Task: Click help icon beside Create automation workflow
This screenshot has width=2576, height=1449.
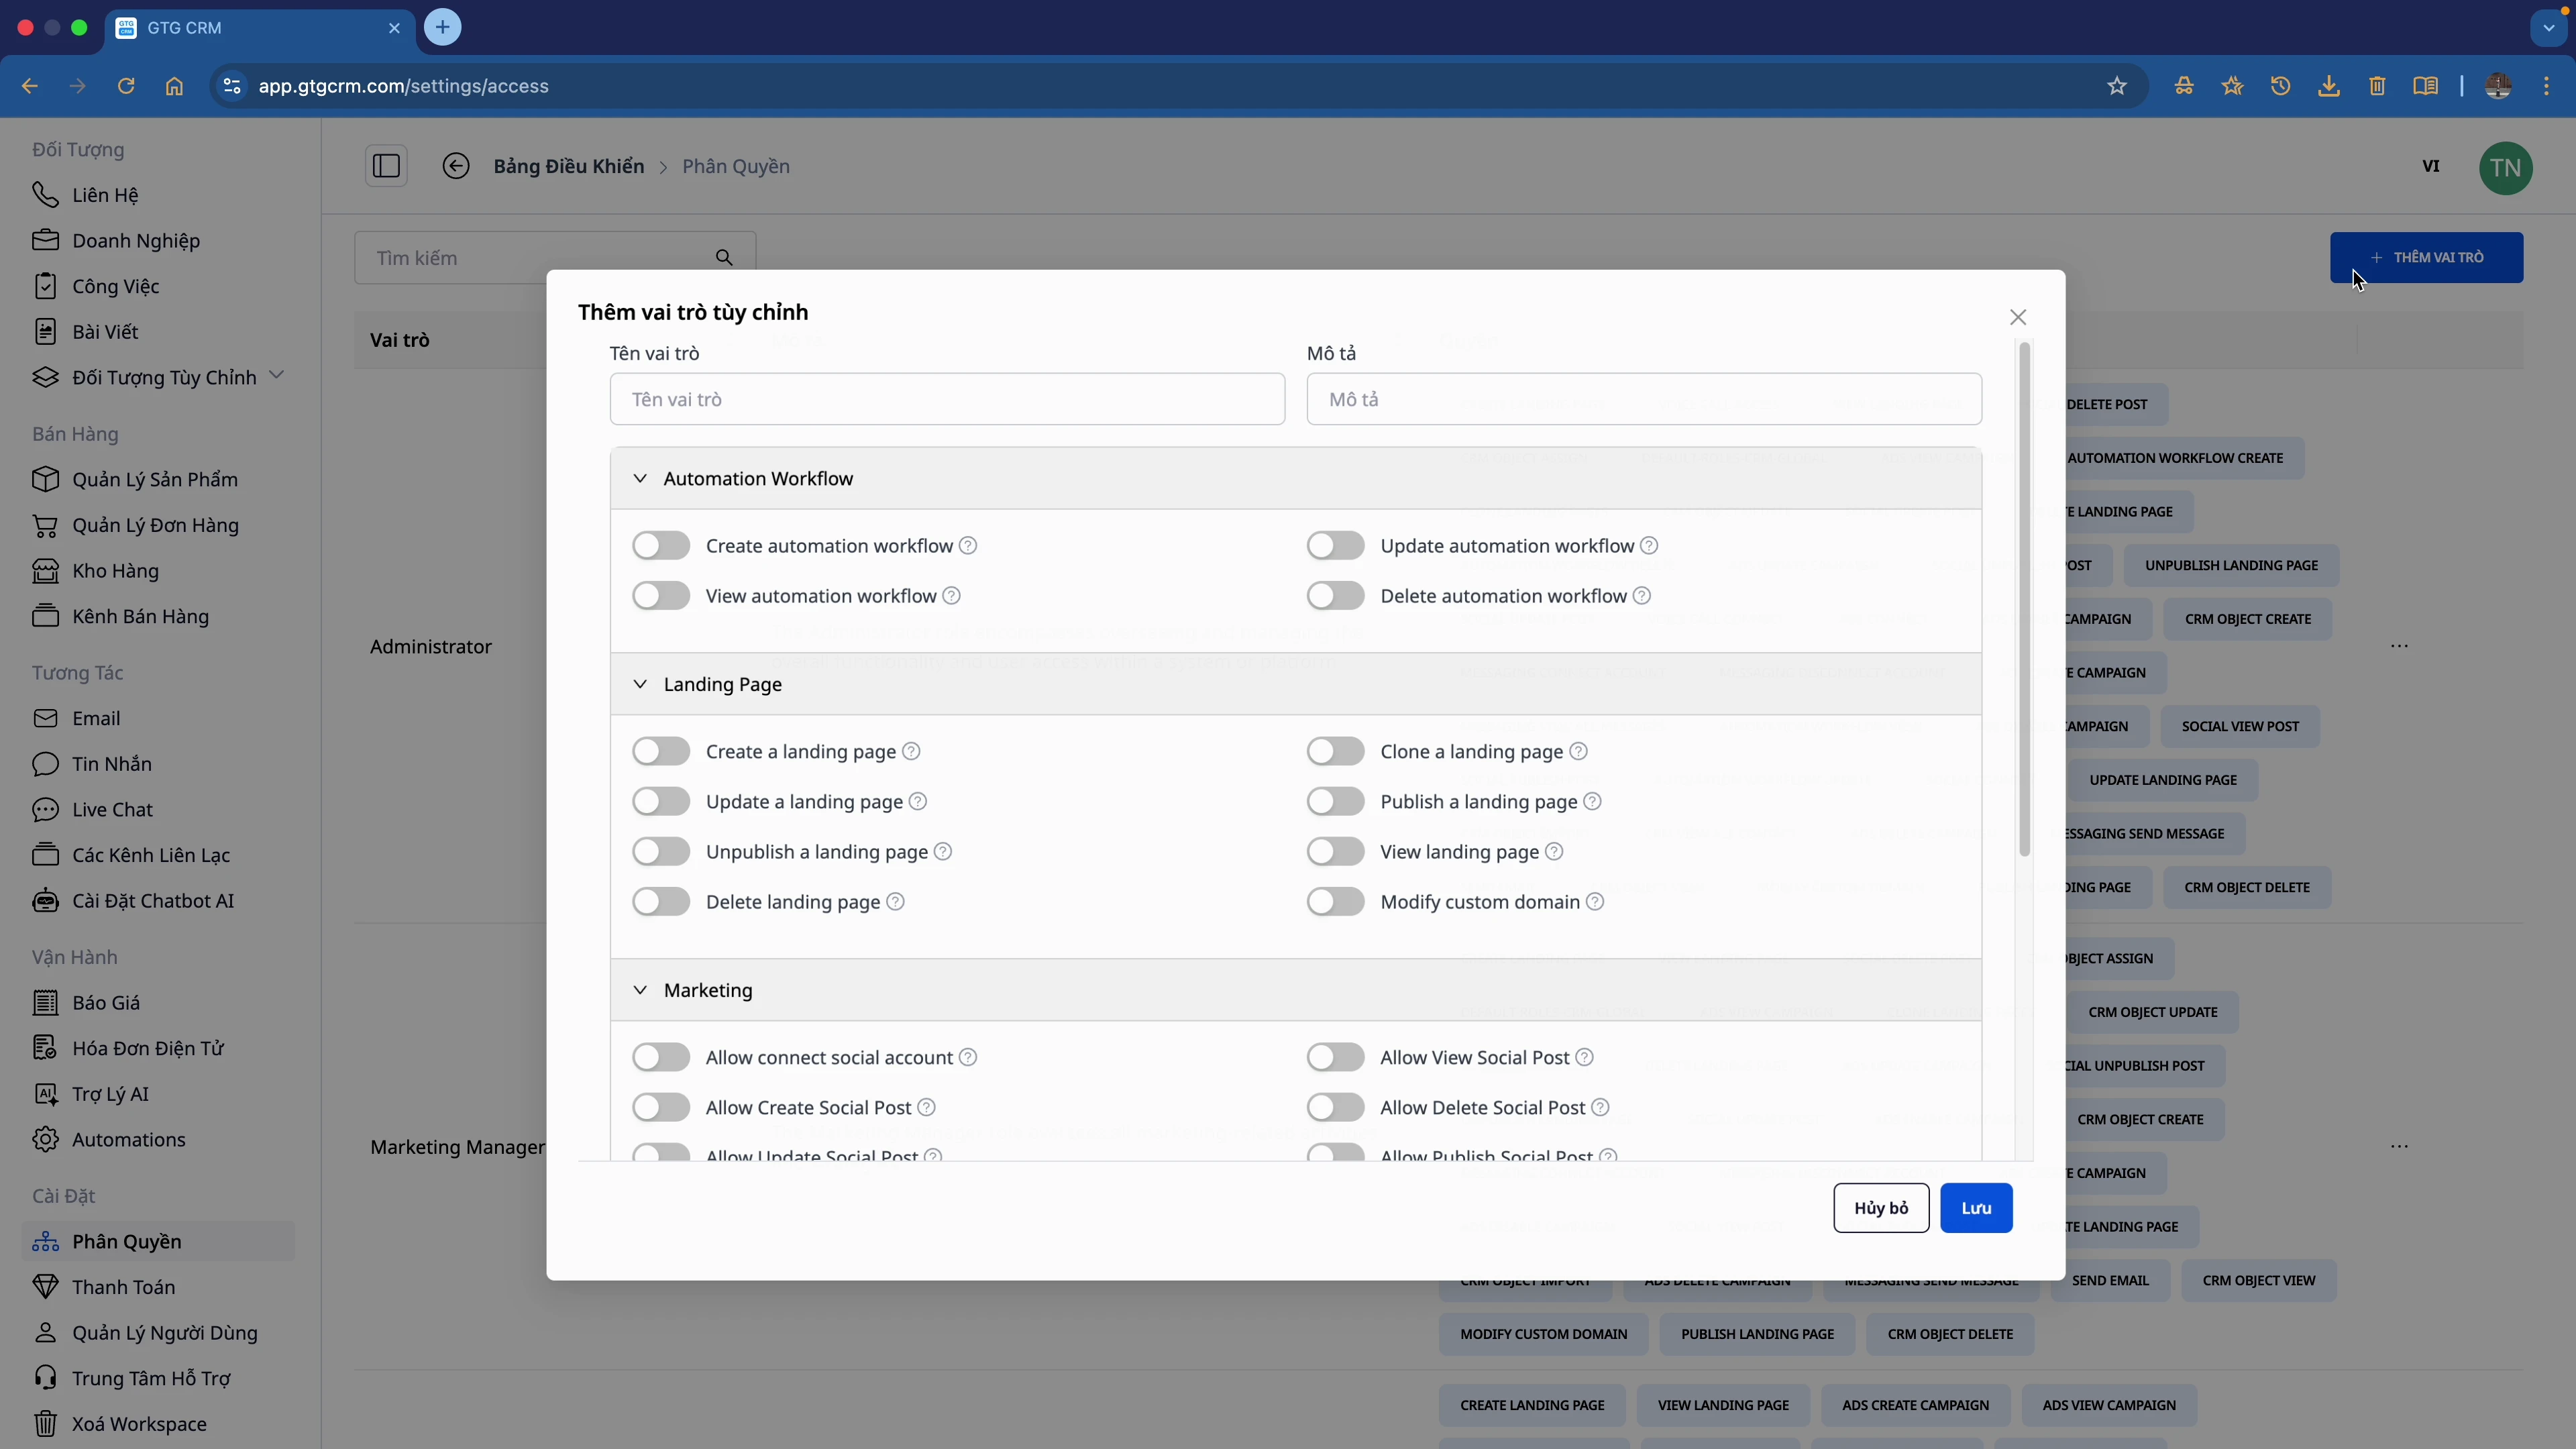Action: coord(968,546)
